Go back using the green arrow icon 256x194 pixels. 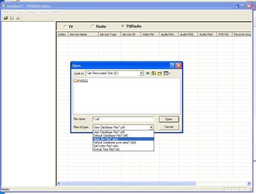click(x=148, y=73)
